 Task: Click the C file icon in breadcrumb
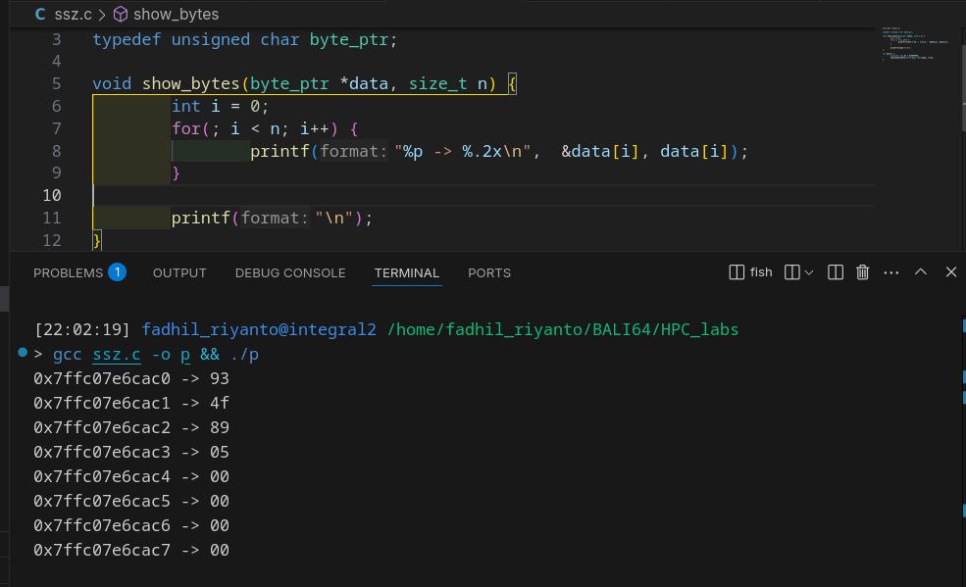40,15
